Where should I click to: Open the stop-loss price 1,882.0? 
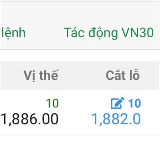click(x=116, y=119)
